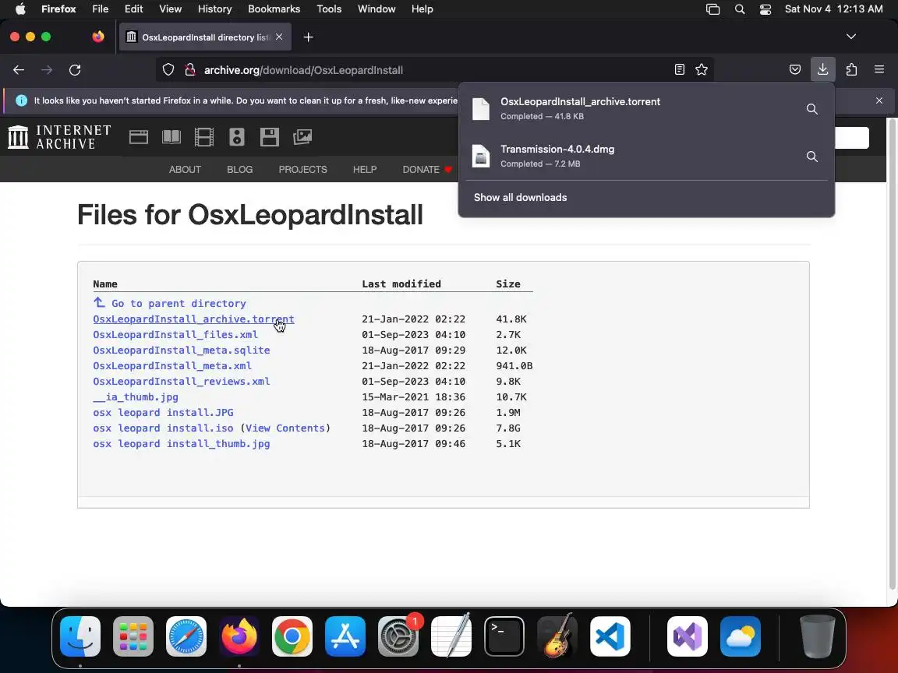Open the PROJECTS nav link
The image size is (898, 673).
(303, 169)
